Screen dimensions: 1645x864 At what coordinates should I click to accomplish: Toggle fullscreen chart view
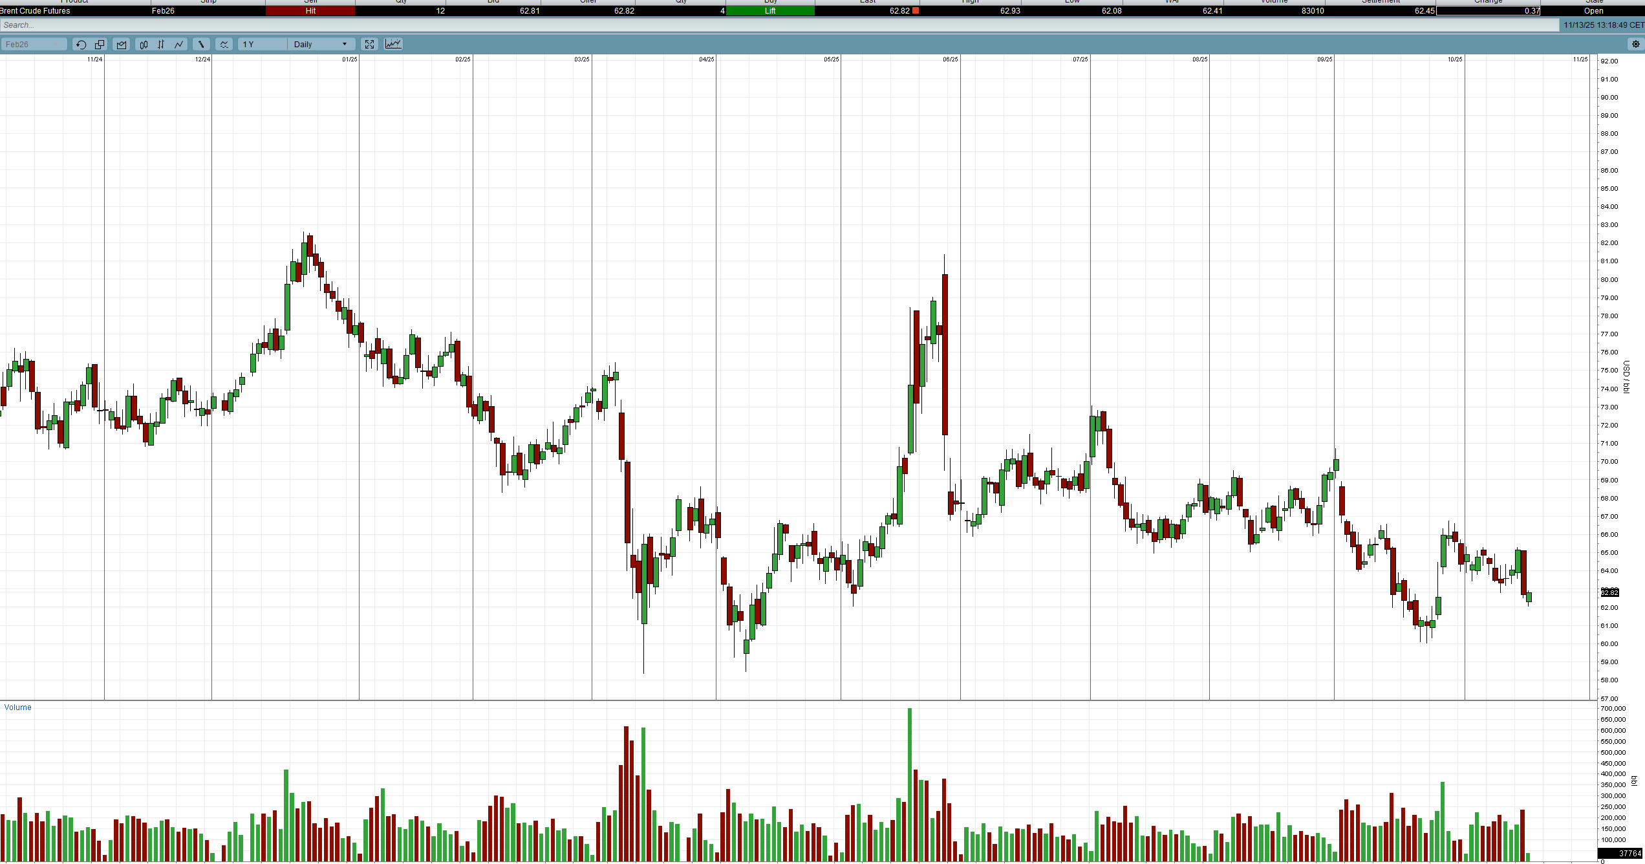click(x=369, y=45)
